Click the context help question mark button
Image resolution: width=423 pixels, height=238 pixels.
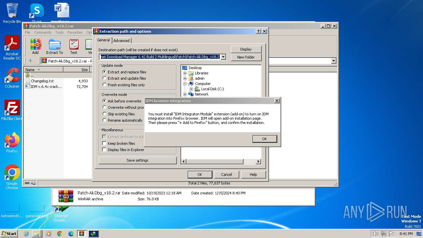[x=258, y=31]
